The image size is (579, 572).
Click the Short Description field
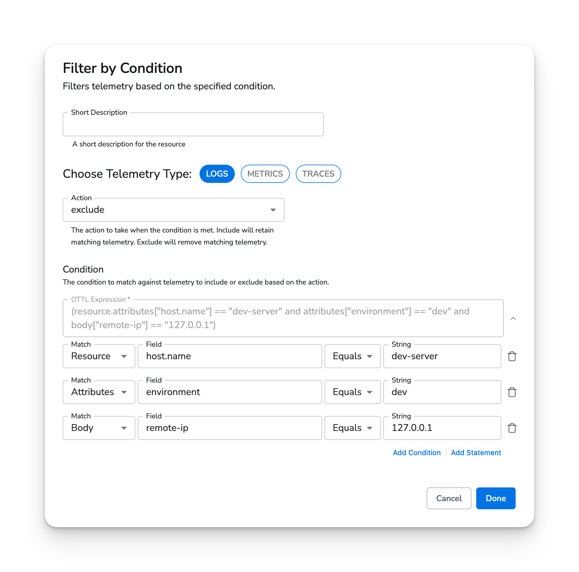point(193,124)
